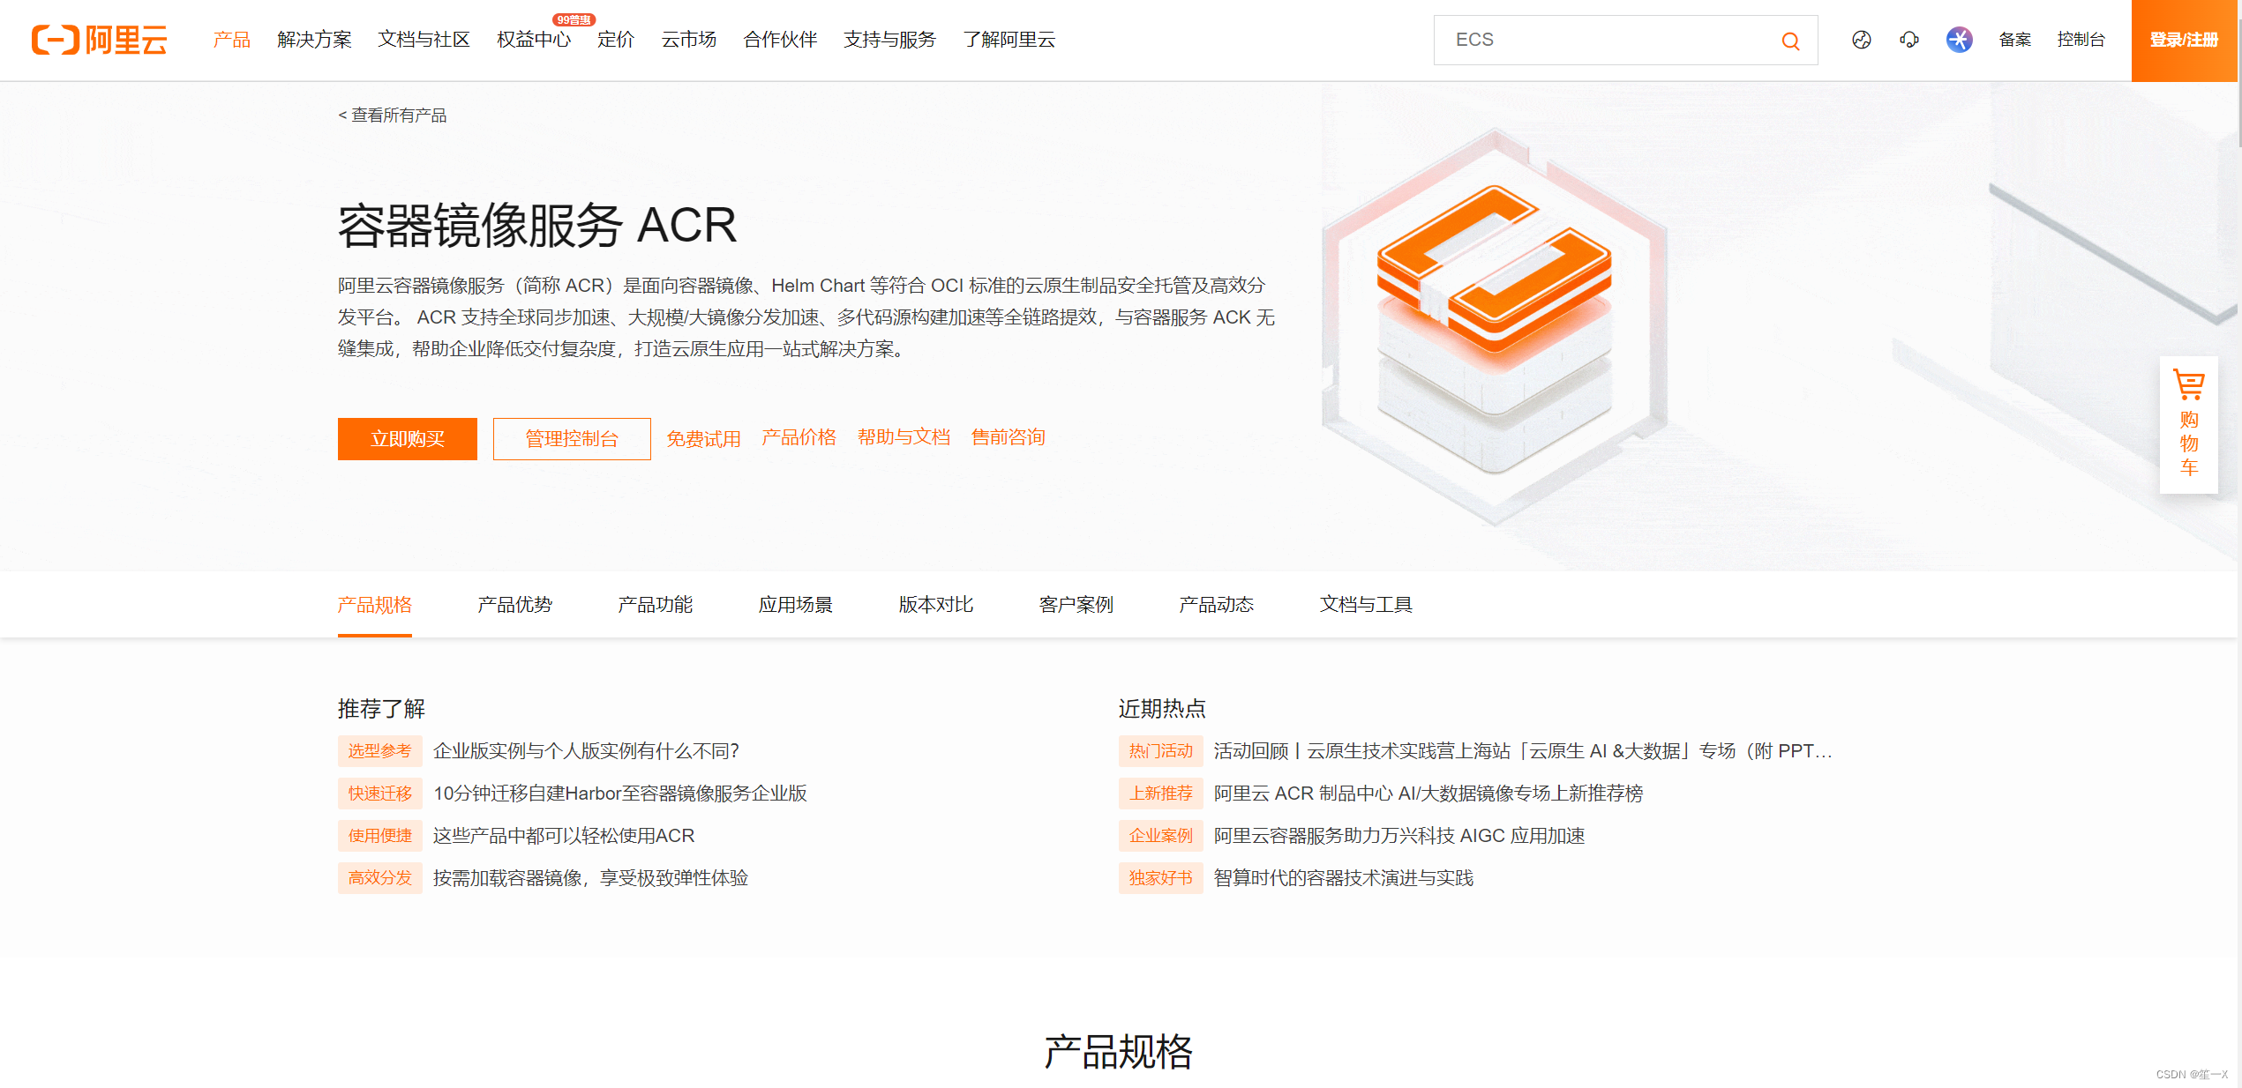Select the 应用场景 tab
The width and height of the screenshot is (2242, 1088).
(796, 605)
